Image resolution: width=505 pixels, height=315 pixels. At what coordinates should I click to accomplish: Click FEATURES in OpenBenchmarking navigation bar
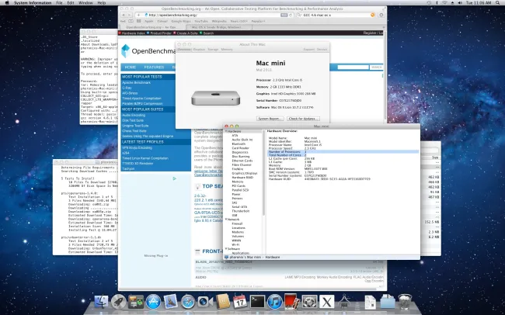click(x=154, y=67)
